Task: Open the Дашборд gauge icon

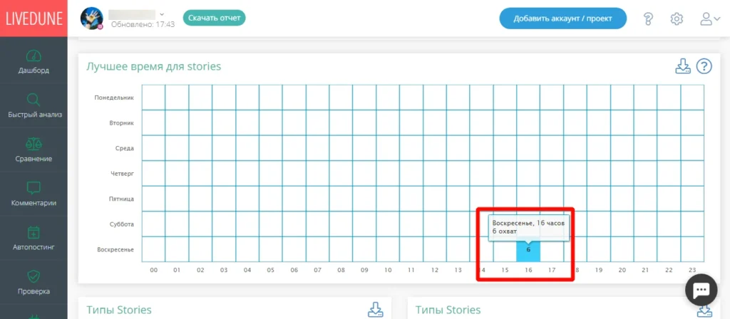Action: [x=34, y=56]
